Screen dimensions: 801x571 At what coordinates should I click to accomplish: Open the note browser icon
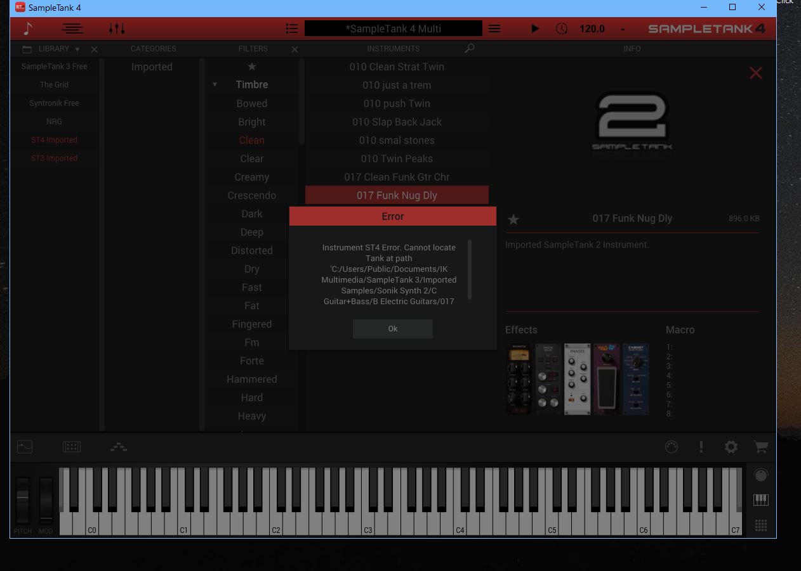[x=28, y=29]
